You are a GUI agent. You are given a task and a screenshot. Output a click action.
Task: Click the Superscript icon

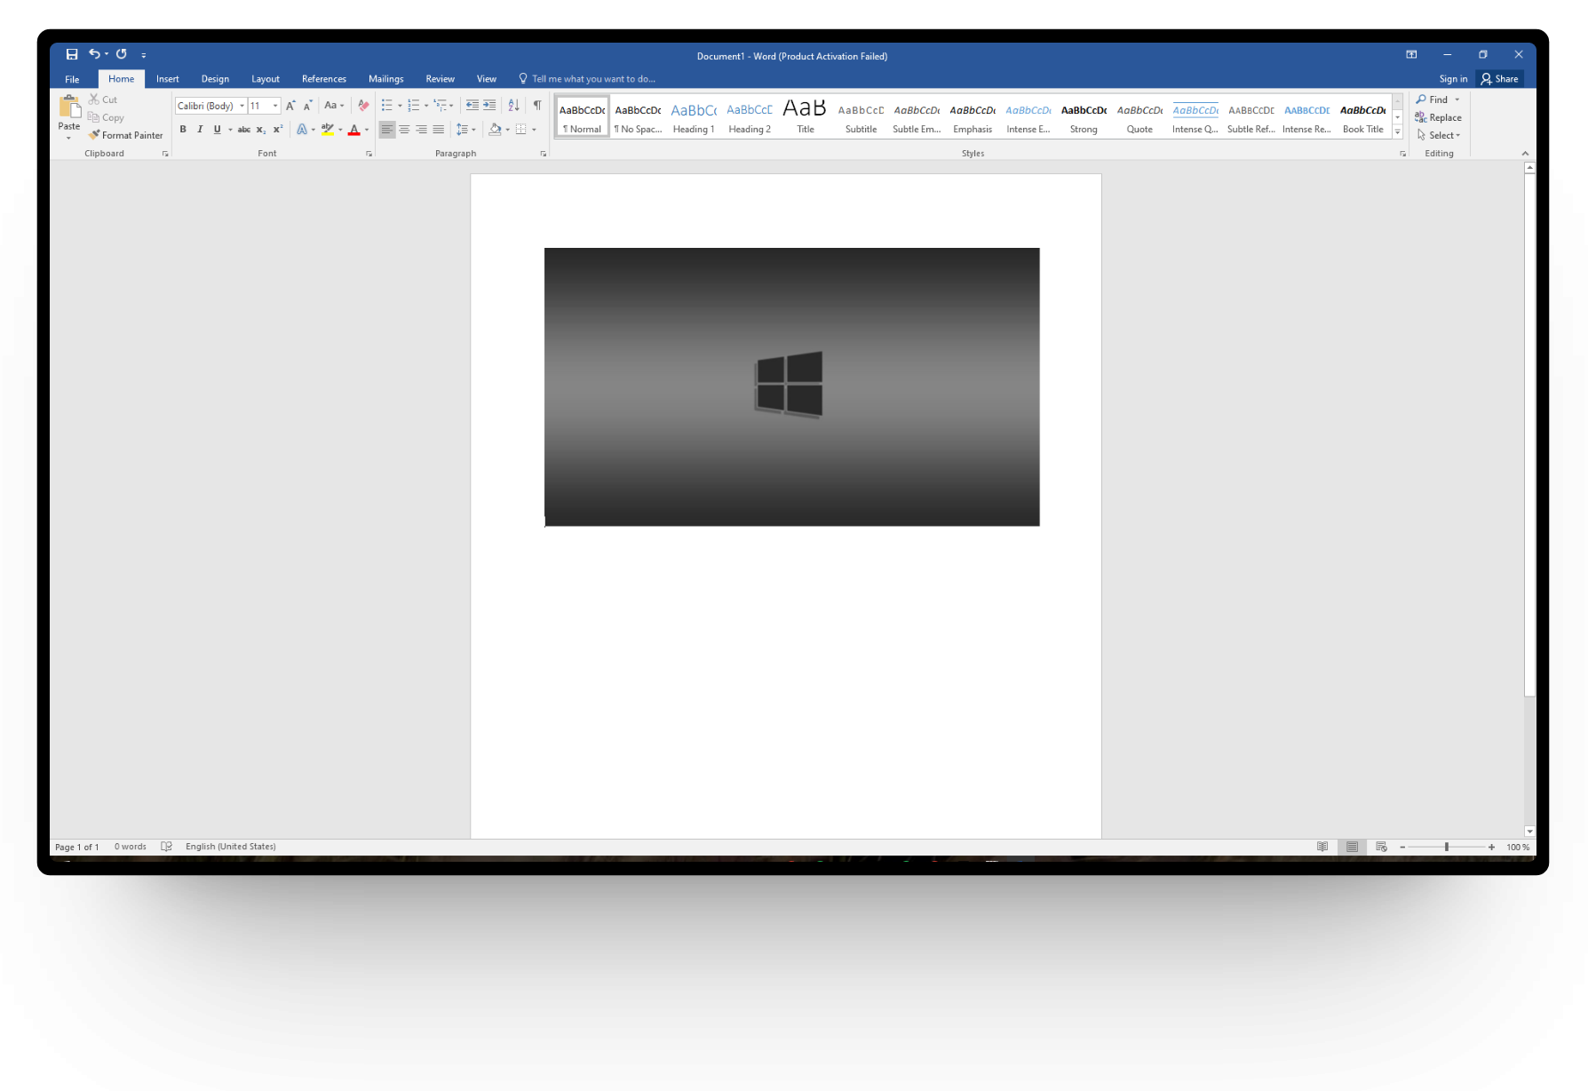coord(278,130)
